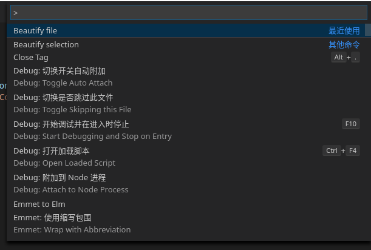
Task: Click the F4 key badge
Action: click(x=353, y=150)
